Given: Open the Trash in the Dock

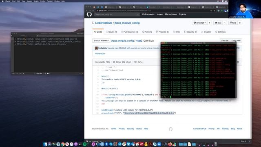Looking at the screenshot, I should [x=216, y=144].
